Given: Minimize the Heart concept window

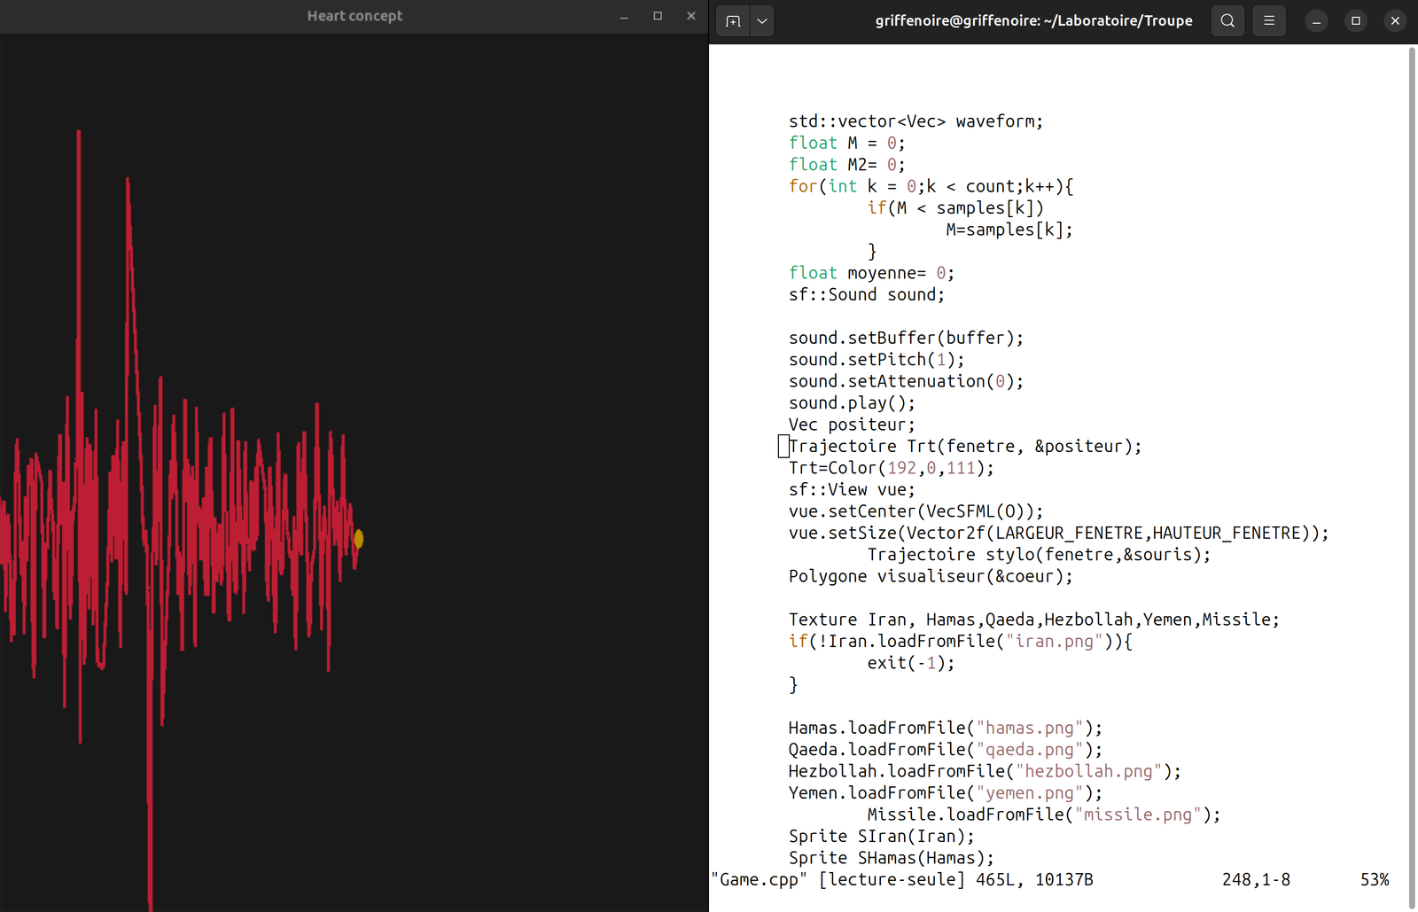Looking at the screenshot, I should click(625, 17).
